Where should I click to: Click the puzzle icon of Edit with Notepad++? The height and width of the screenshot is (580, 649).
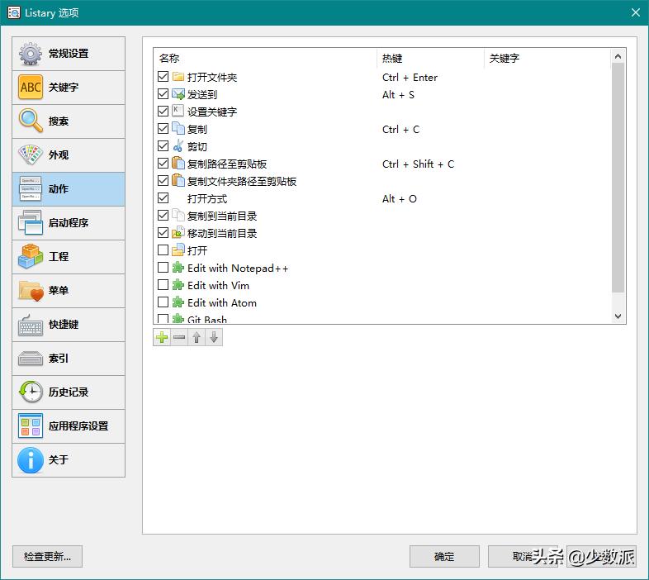178,268
